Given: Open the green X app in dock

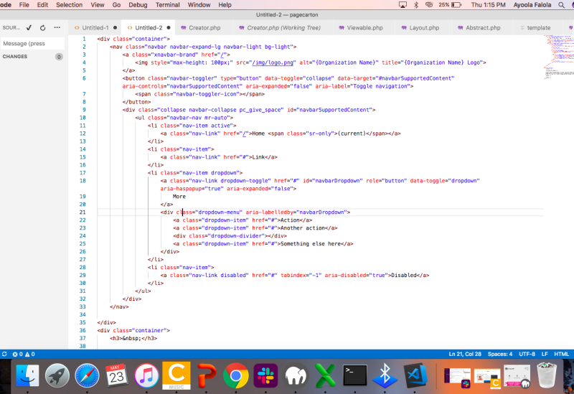Looking at the screenshot, I should pos(325,375).
